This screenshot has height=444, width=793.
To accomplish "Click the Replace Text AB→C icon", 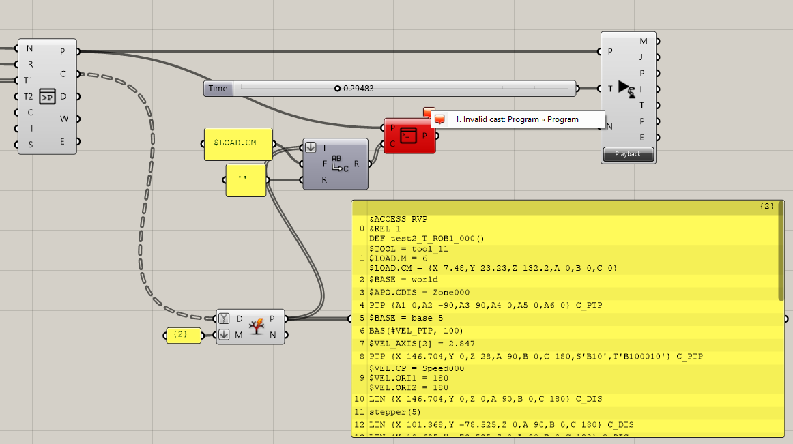I will pyautogui.click(x=340, y=163).
